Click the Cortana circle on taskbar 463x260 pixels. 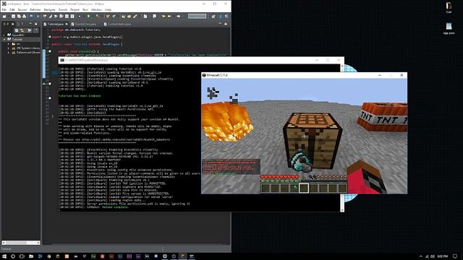point(13,256)
